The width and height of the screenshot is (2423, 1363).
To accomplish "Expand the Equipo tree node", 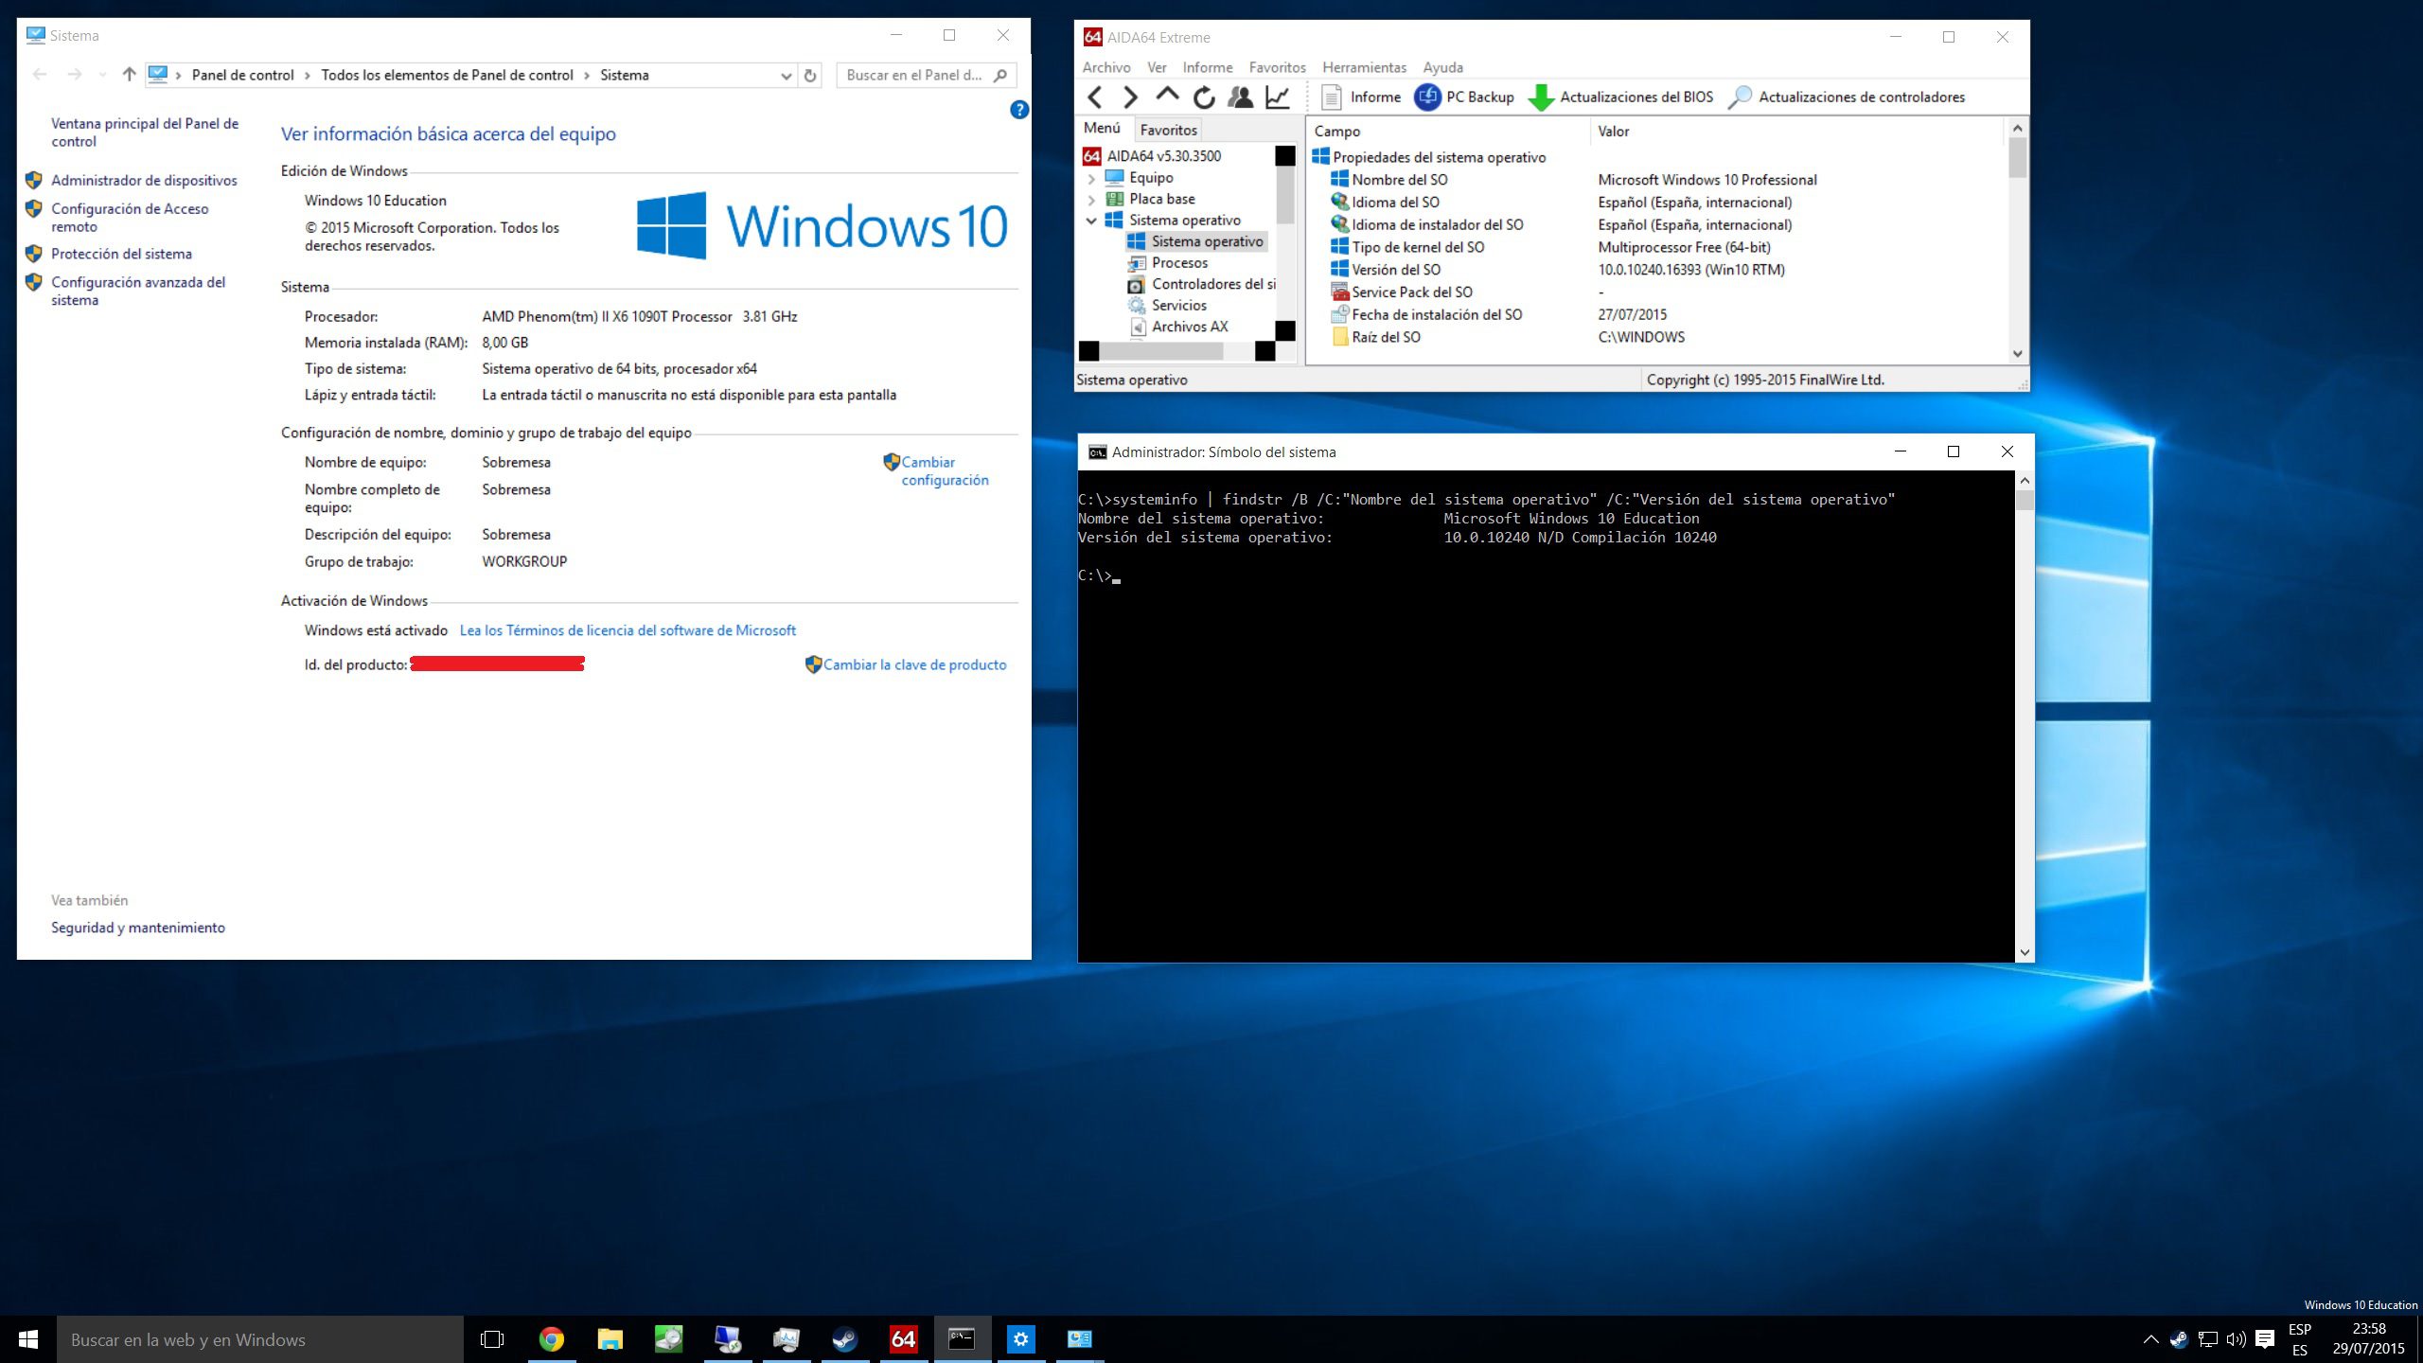I will (1093, 177).
